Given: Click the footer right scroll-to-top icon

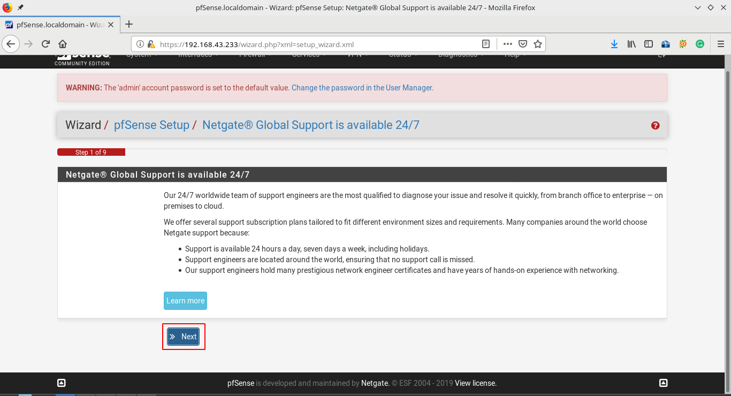Looking at the screenshot, I should tap(663, 383).
